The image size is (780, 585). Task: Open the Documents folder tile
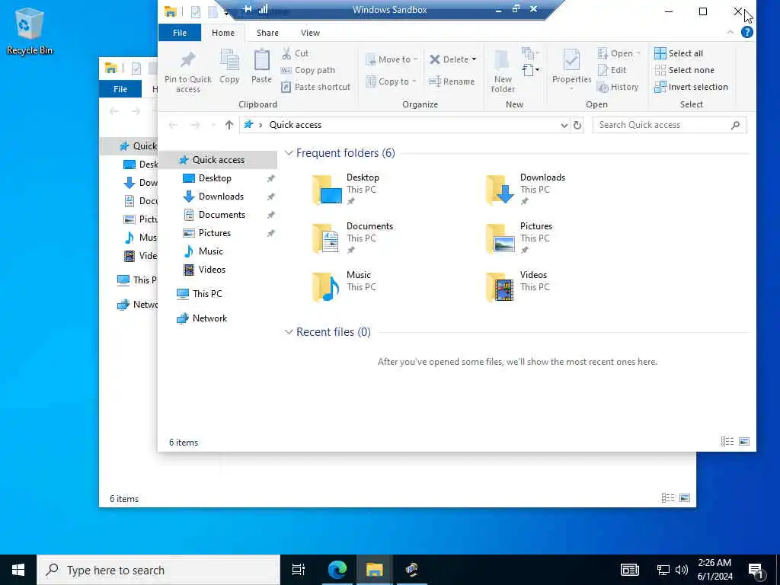pos(353,238)
